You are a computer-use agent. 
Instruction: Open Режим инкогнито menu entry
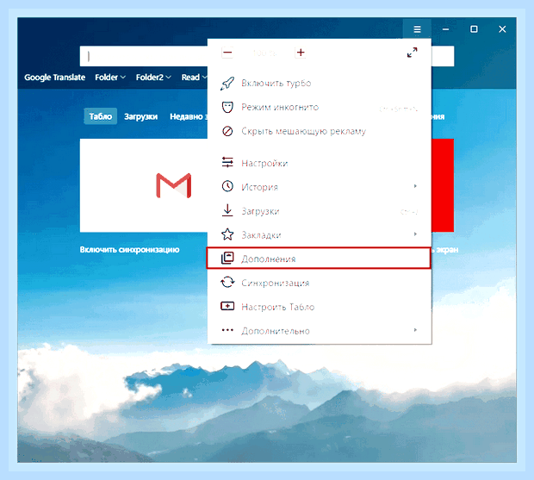tap(319, 108)
